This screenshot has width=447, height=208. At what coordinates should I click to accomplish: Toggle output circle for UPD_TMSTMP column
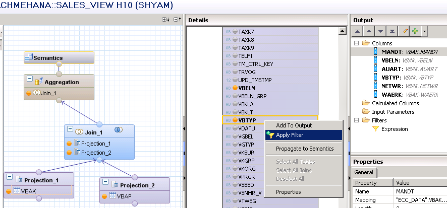(235, 80)
